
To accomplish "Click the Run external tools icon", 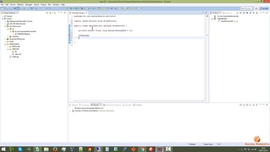I will [x=81, y=8].
